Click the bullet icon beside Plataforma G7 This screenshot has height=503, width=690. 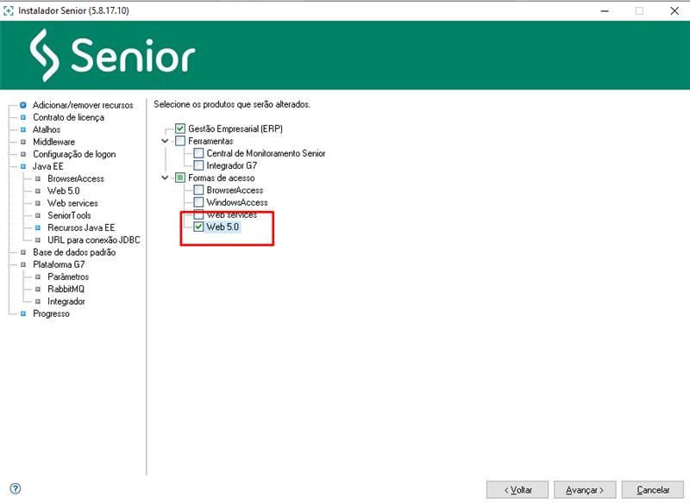tap(23, 264)
